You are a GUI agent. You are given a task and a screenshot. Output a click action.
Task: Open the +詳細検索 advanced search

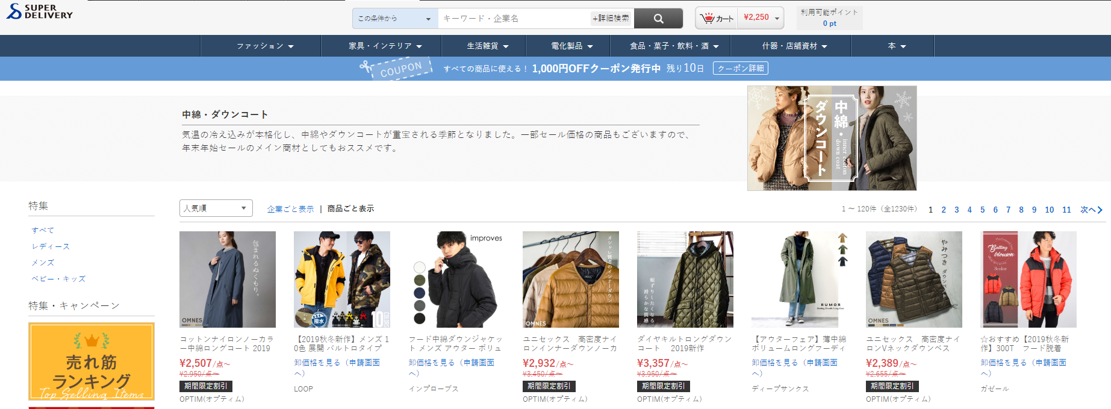pyautogui.click(x=611, y=19)
